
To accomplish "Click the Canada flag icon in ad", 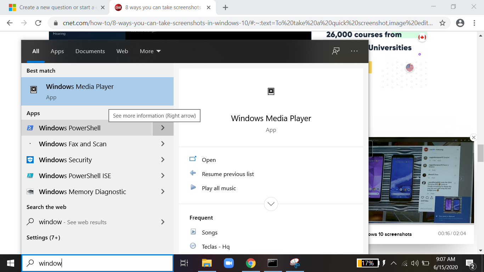I will click(422, 37).
